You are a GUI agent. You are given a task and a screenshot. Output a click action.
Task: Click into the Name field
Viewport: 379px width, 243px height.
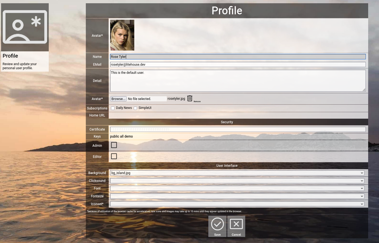click(x=238, y=57)
